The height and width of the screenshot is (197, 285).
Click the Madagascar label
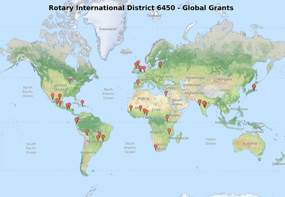[179, 138]
